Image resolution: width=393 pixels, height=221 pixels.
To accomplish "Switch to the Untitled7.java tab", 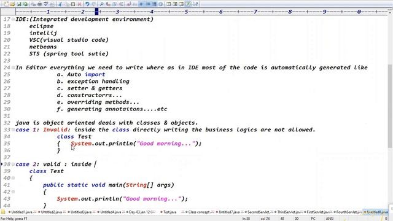I will [229, 212].
